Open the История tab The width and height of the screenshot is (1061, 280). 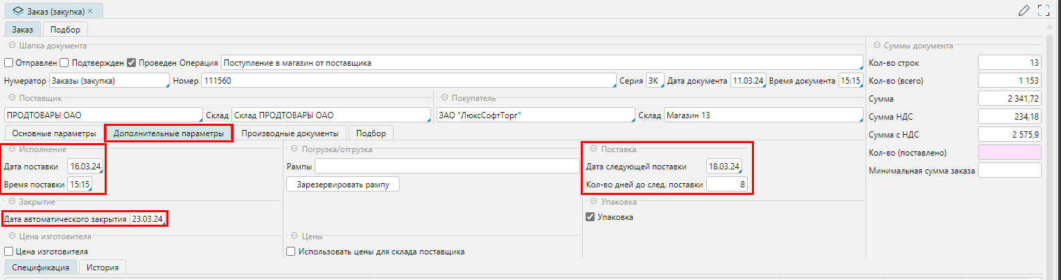coord(102,268)
